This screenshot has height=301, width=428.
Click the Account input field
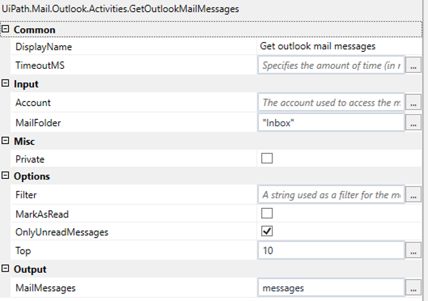click(331, 103)
